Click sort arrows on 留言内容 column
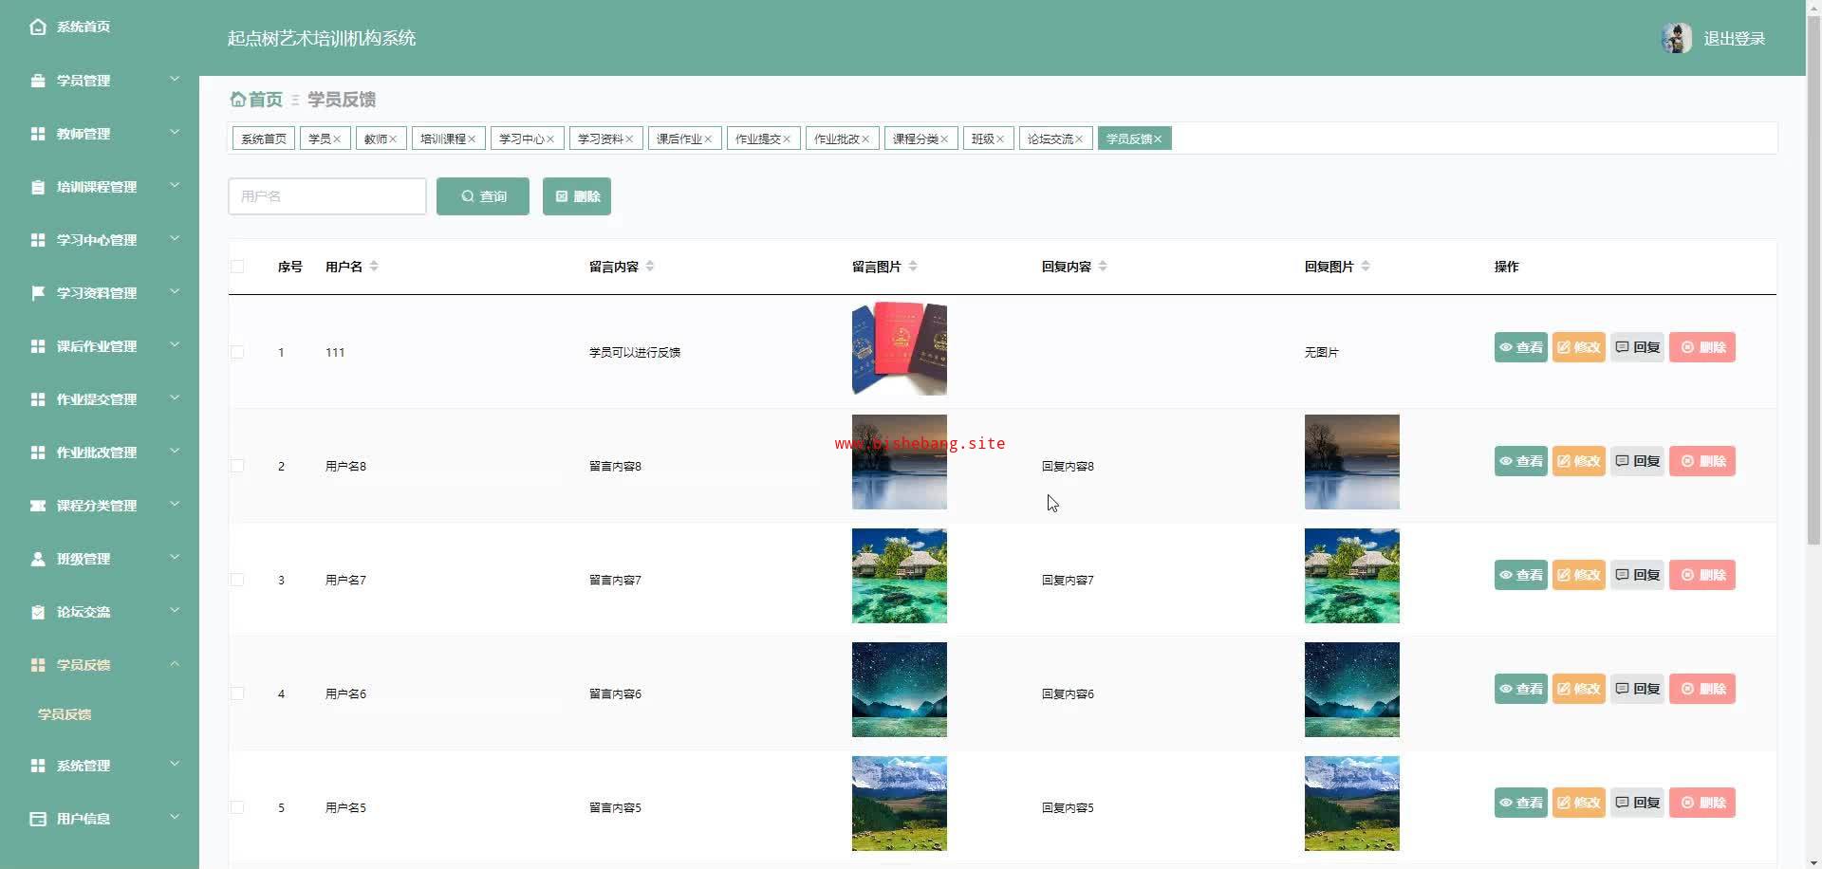Viewport: 1822px width, 869px height. (650, 267)
